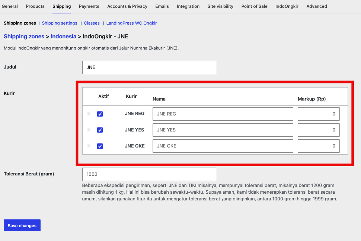The width and height of the screenshot is (361, 241).
Task: Open LandingPress WC Ongkir link
Action: tap(131, 23)
